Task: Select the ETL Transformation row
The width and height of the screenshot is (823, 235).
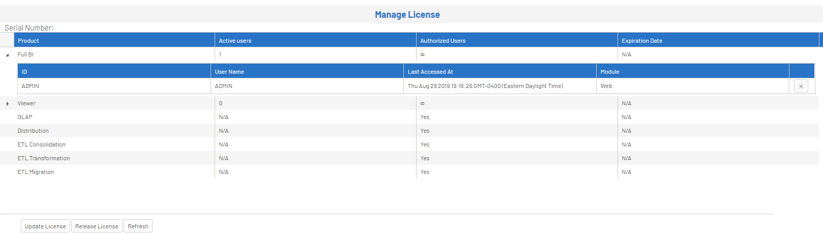Action: (44, 158)
